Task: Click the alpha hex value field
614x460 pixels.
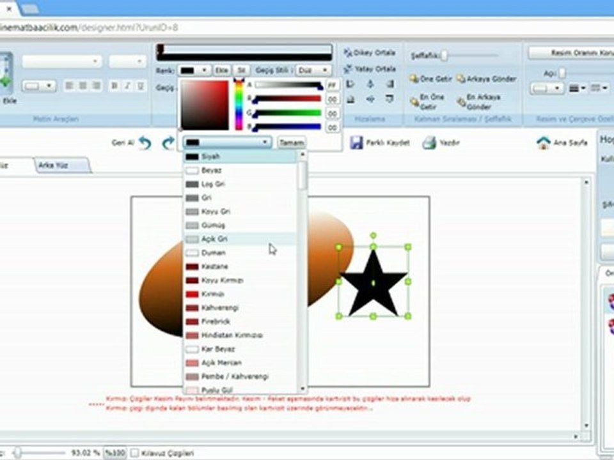Action: 333,84
